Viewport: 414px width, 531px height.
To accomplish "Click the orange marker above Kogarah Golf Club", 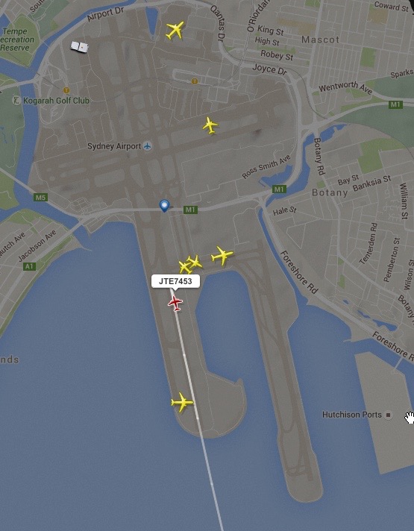I will (66, 90).
